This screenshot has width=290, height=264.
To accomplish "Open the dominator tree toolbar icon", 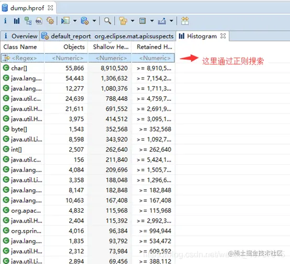I will pyautogui.click(x=28, y=21).
